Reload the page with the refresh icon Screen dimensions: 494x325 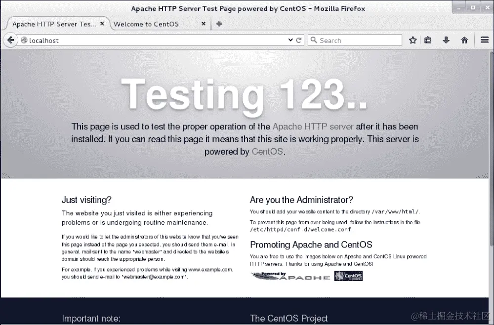click(x=299, y=40)
